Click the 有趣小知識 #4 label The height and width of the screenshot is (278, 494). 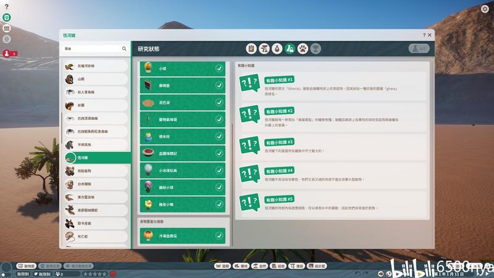(x=279, y=171)
